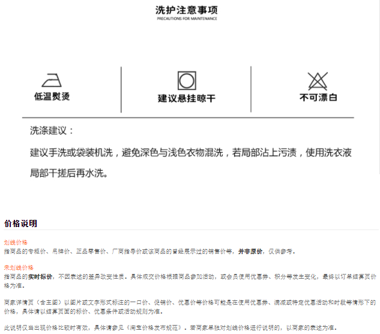380x334 pixels.
Task: Click the hang-dry square-circle icon
Action: point(187,80)
